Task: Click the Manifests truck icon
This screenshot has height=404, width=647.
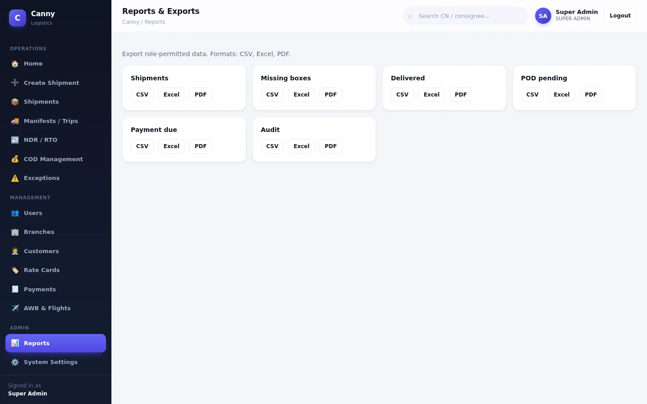Action: [x=15, y=121]
